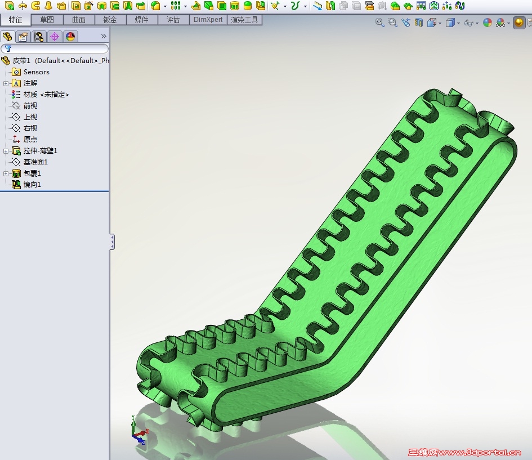
Task: Select the Extruded Boss/Base tool
Action: (x=9, y=6)
